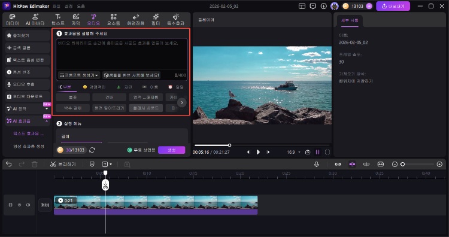The height and width of the screenshot is (237, 449).
Task: Click the marker shield icon in timeline toolbar
Action: pos(92,164)
